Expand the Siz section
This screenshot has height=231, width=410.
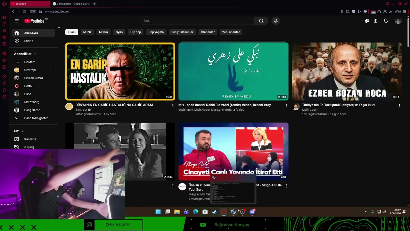19,131
